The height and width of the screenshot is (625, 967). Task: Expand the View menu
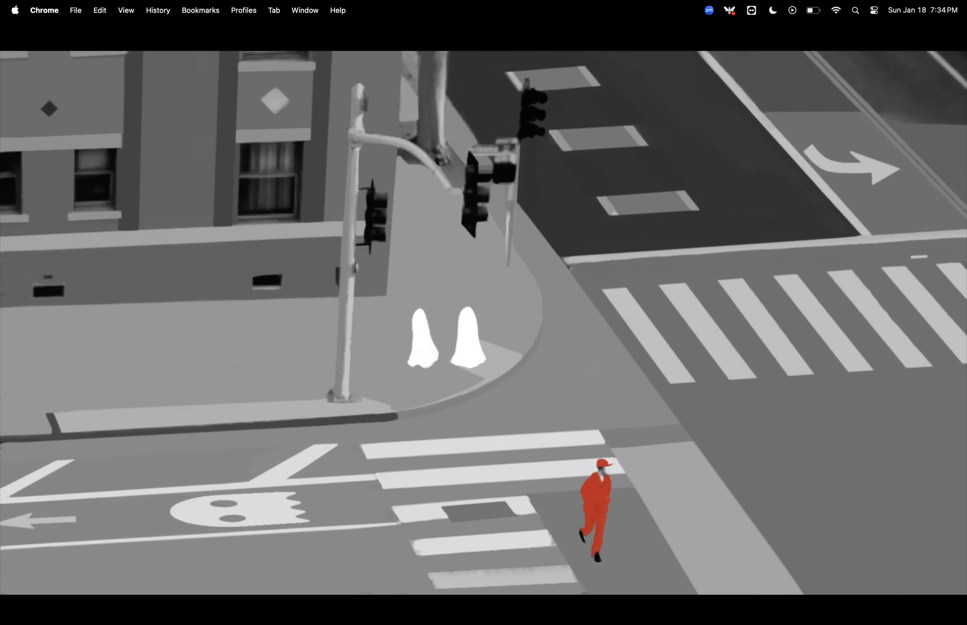click(x=126, y=10)
